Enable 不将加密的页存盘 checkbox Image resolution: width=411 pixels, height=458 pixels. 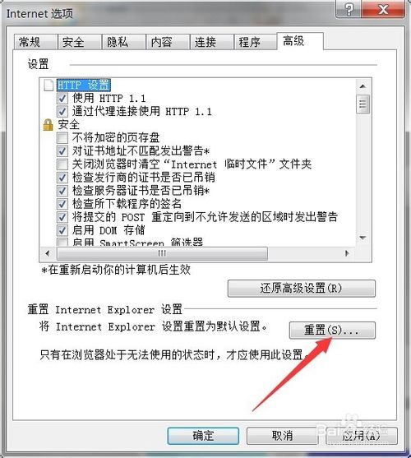coord(62,137)
